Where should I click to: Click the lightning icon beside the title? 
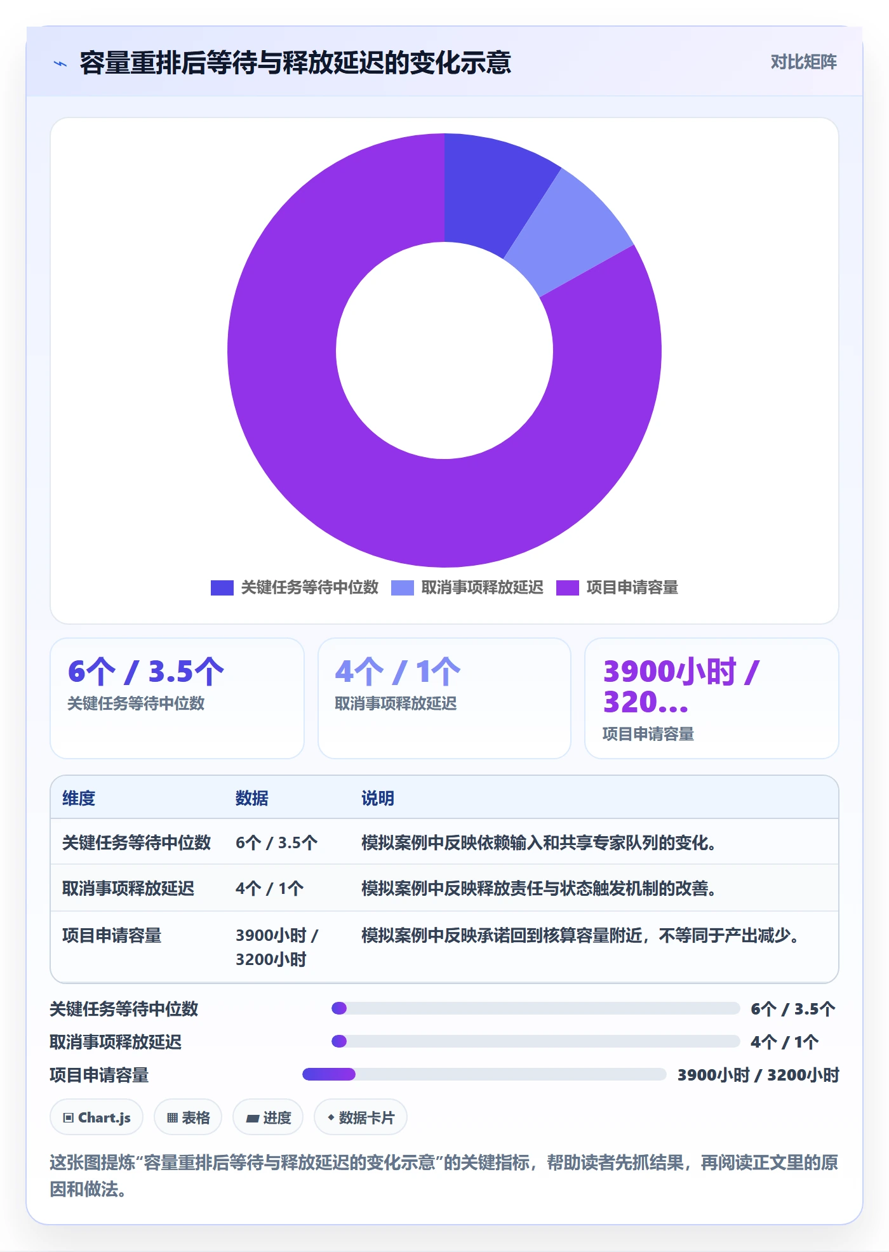(60, 63)
